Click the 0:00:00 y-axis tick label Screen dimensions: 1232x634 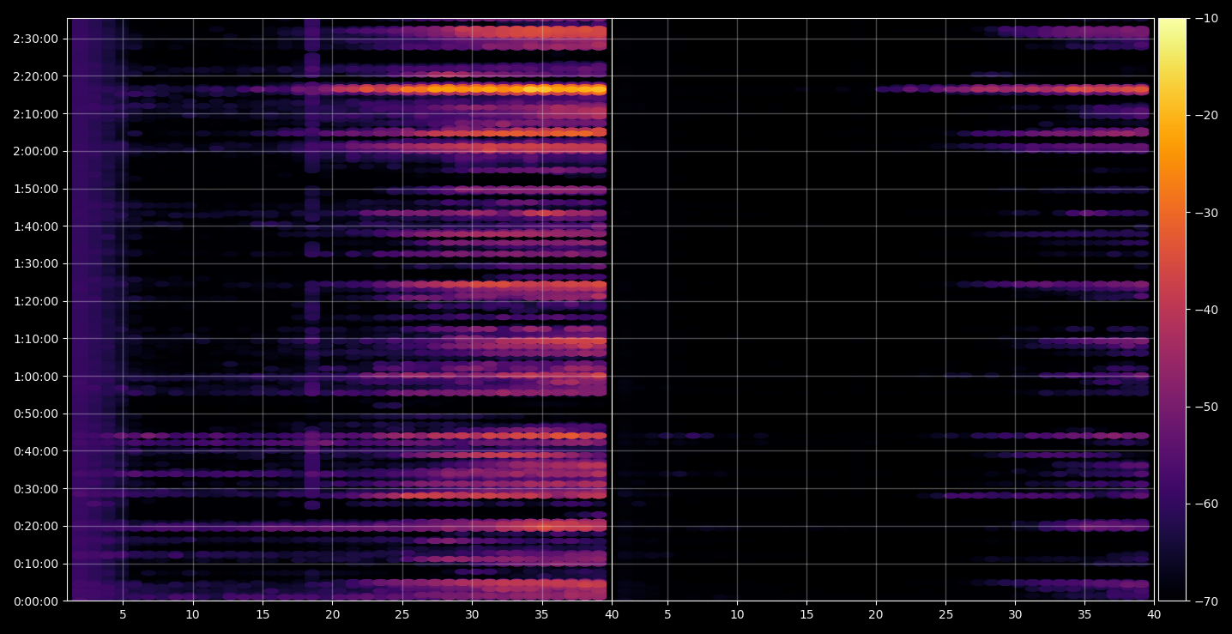(36, 601)
